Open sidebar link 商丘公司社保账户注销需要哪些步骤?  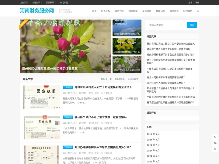pyautogui.click(x=166, y=77)
